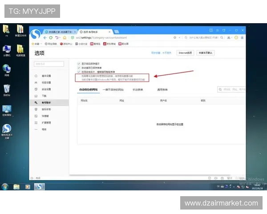Open the media player taskbar icon
This screenshot has width=267, height=214.
pos(28,187)
